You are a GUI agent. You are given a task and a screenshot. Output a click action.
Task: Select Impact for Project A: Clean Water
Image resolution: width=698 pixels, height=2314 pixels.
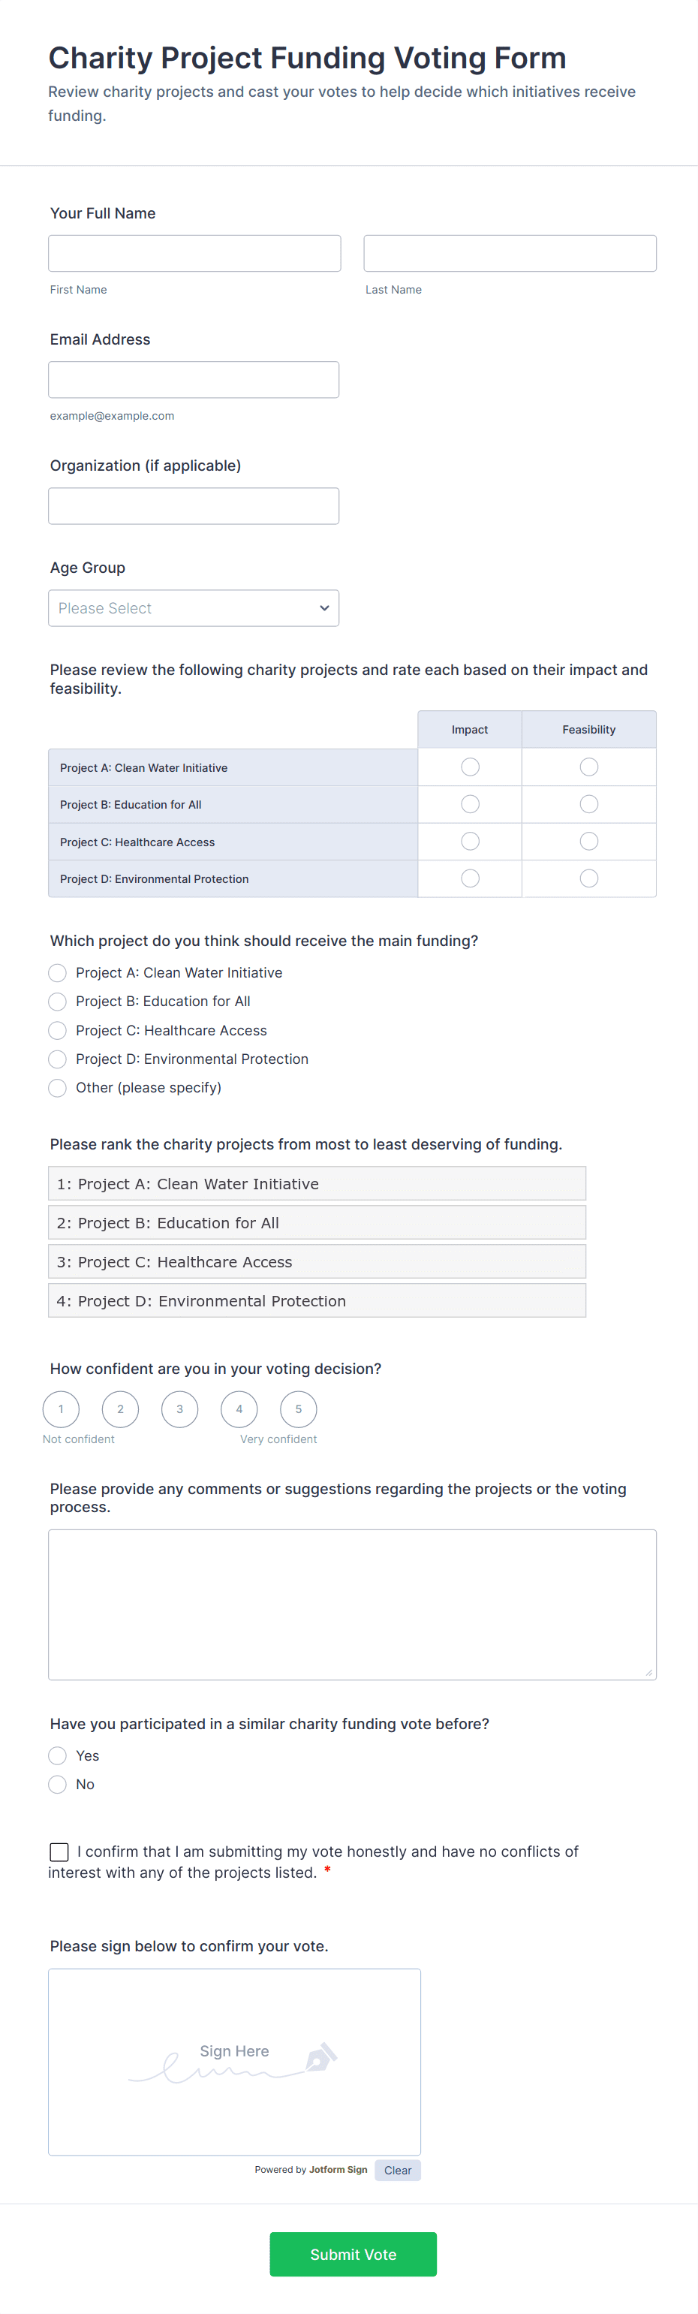(x=470, y=767)
